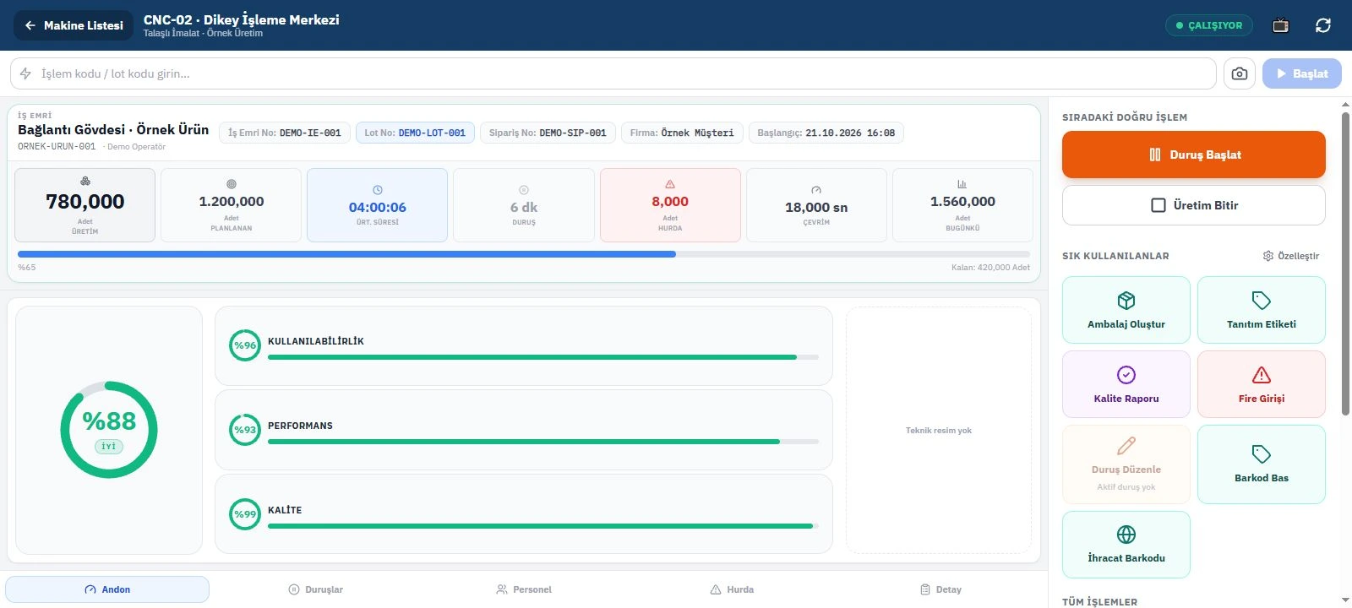Click the 780,000 Adet Üretim card
Viewport: 1352px width, 608px height.
[84, 205]
